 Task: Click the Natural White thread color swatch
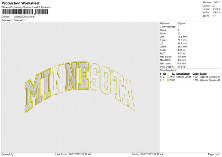(168, 77)
